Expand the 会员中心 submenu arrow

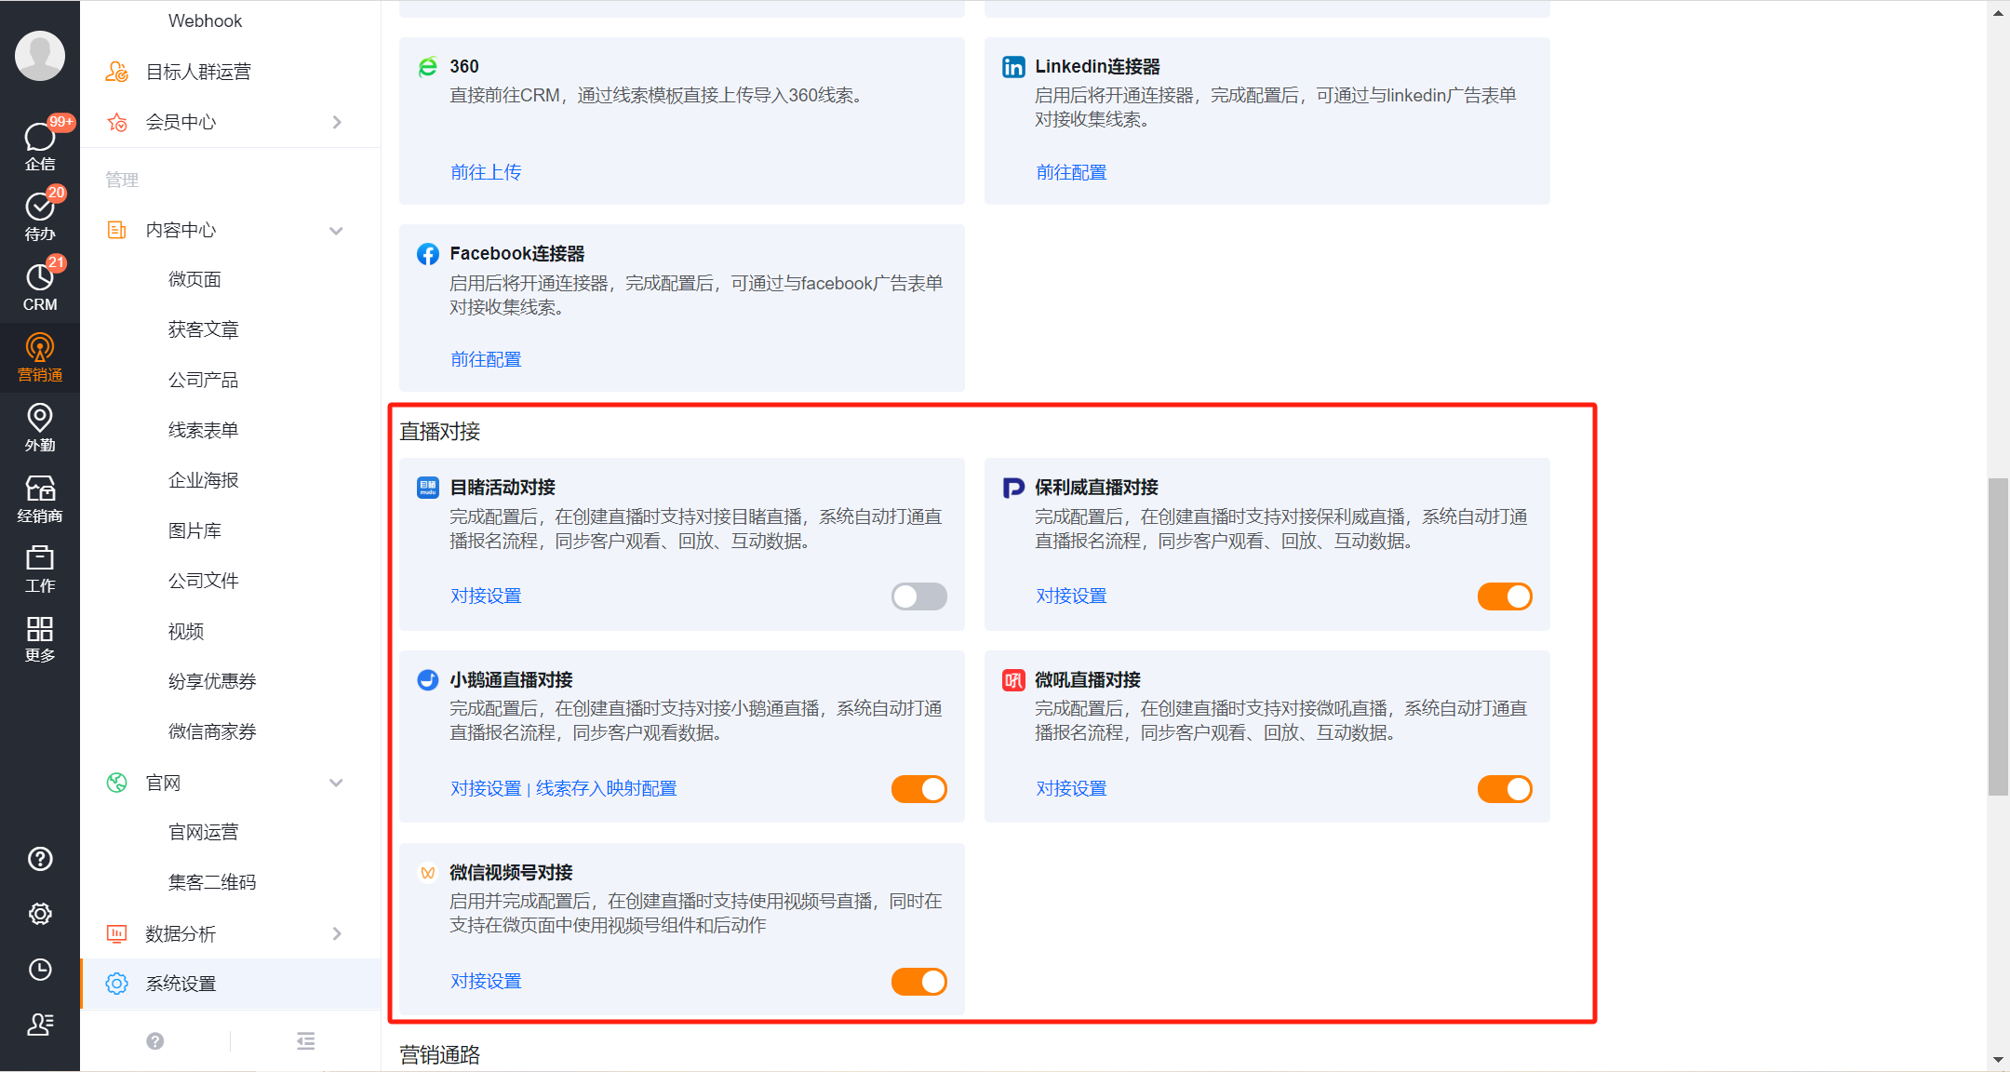coord(337,122)
